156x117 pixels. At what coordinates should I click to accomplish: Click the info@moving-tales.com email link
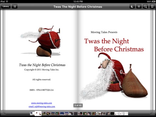click(42, 107)
